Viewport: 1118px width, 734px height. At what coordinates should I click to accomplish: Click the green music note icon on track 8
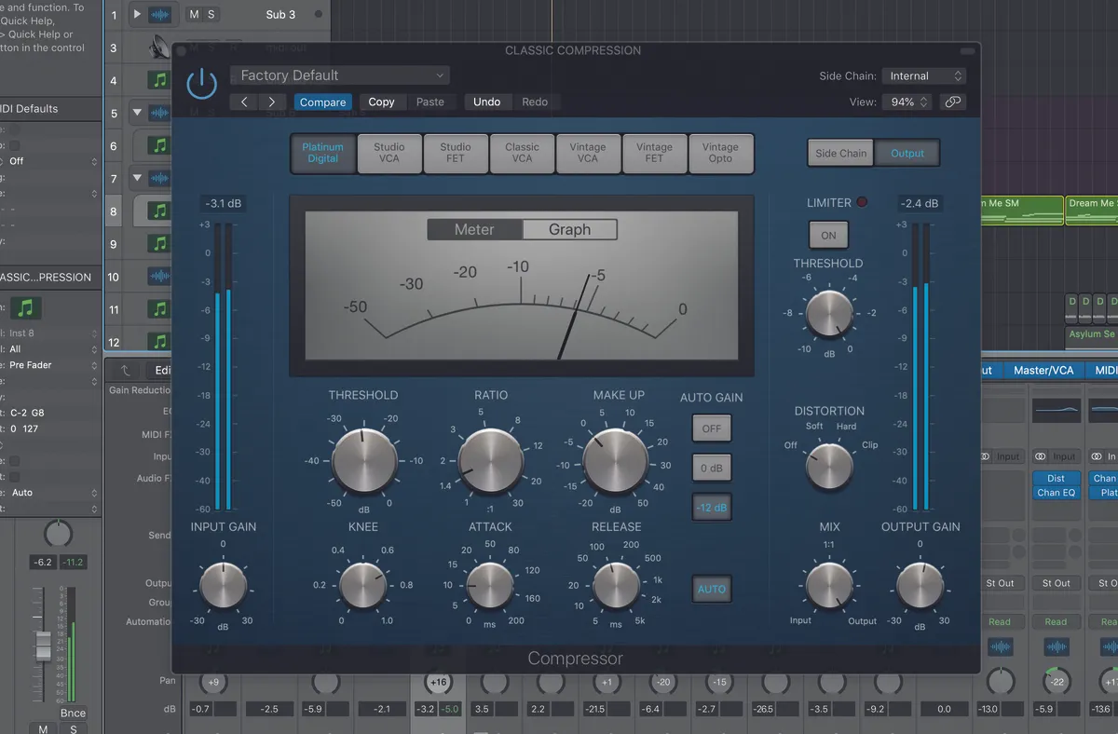pyautogui.click(x=160, y=211)
